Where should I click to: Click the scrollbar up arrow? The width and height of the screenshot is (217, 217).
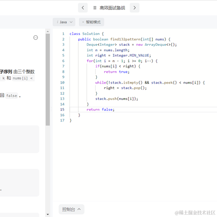tap(48, 32)
